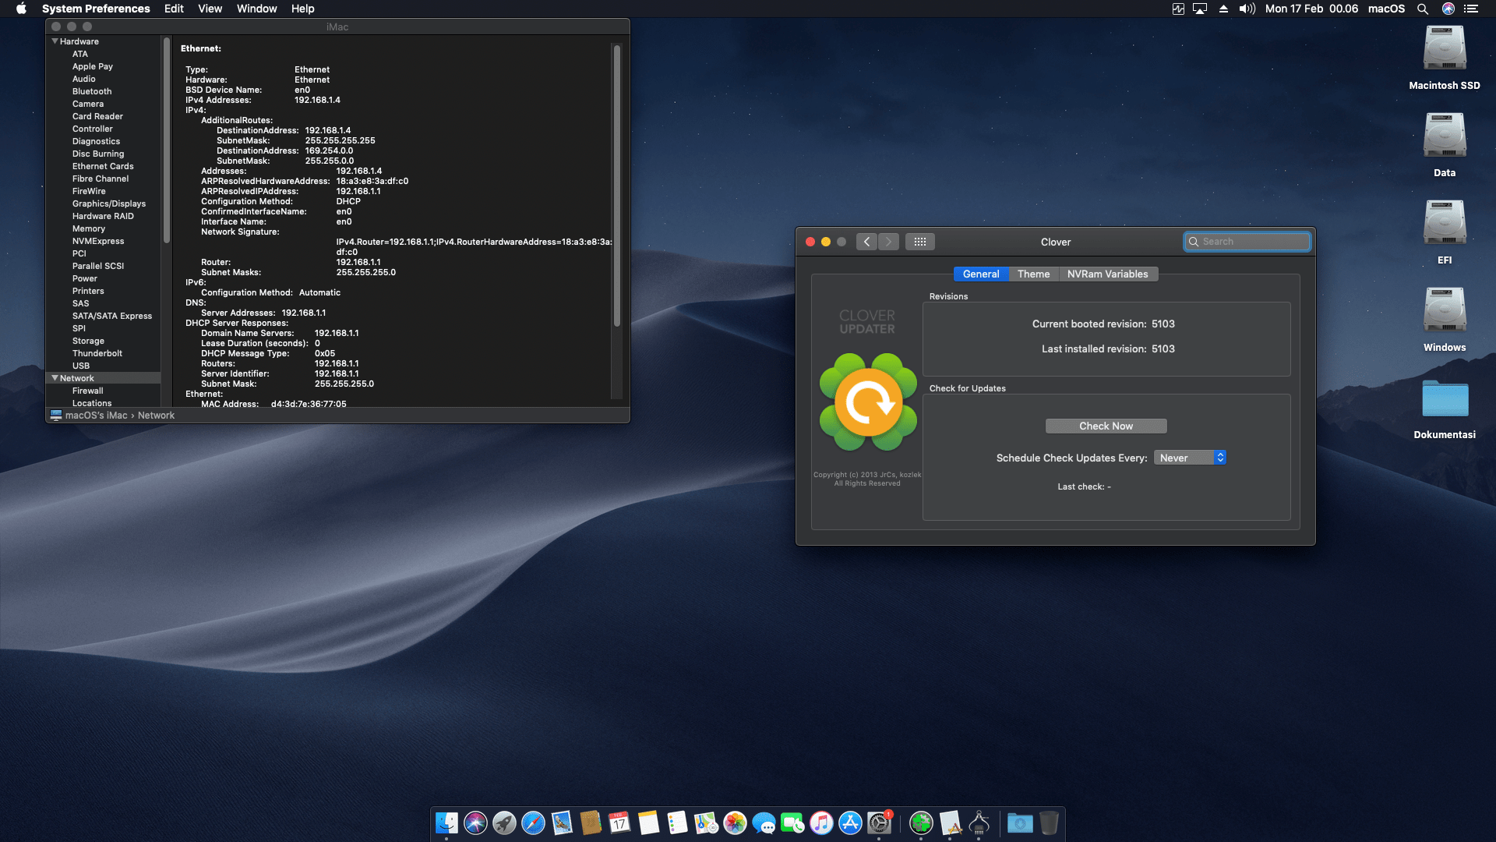The width and height of the screenshot is (1496, 842).
Task: Open Safari from the dock
Action: coord(533,823)
